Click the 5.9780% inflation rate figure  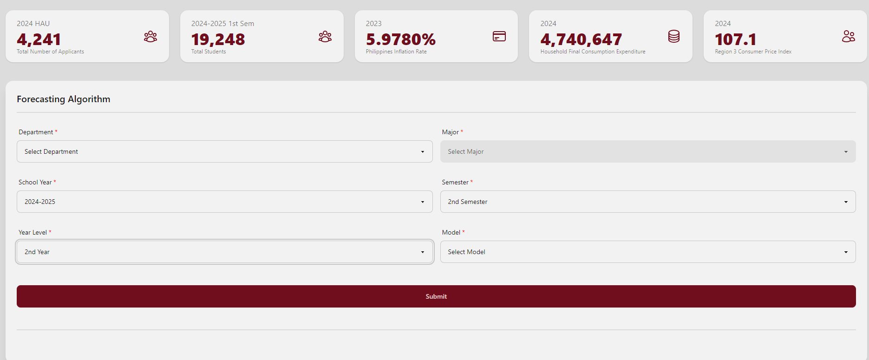point(400,39)
